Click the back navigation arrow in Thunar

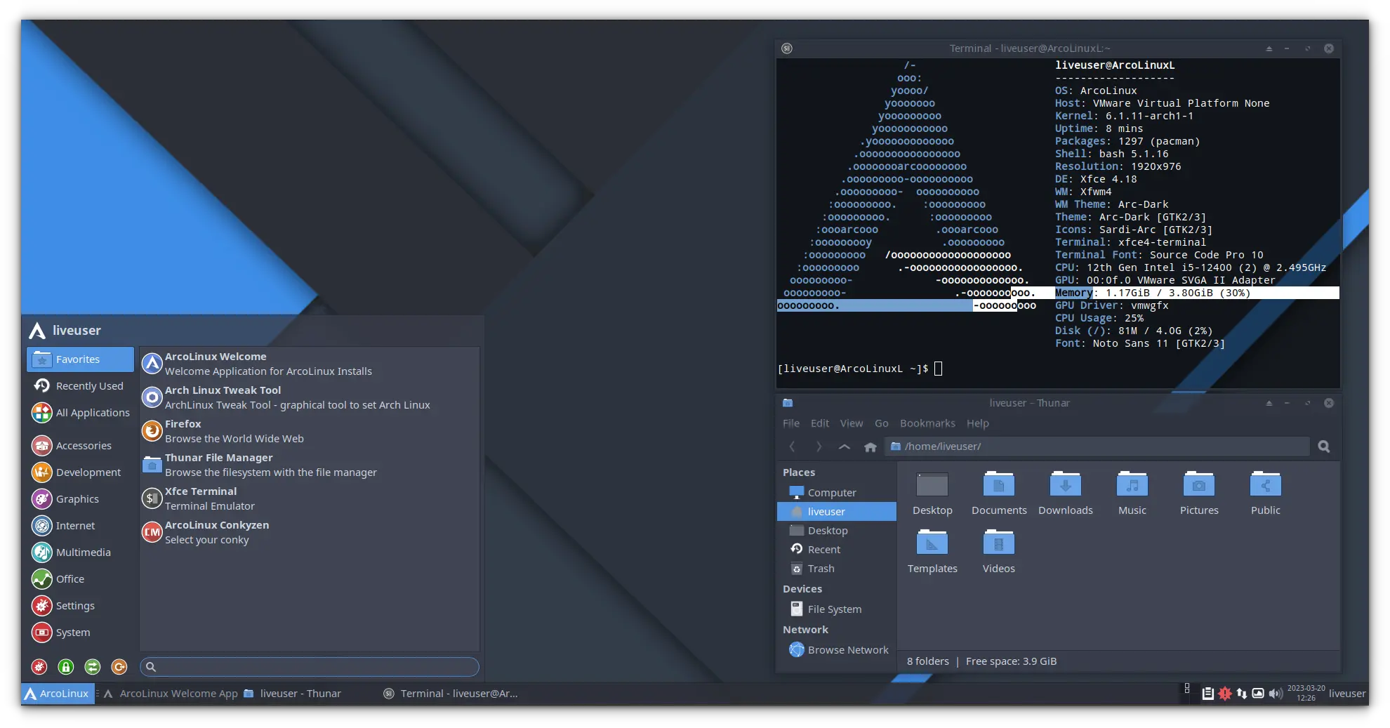pos(793,446)
